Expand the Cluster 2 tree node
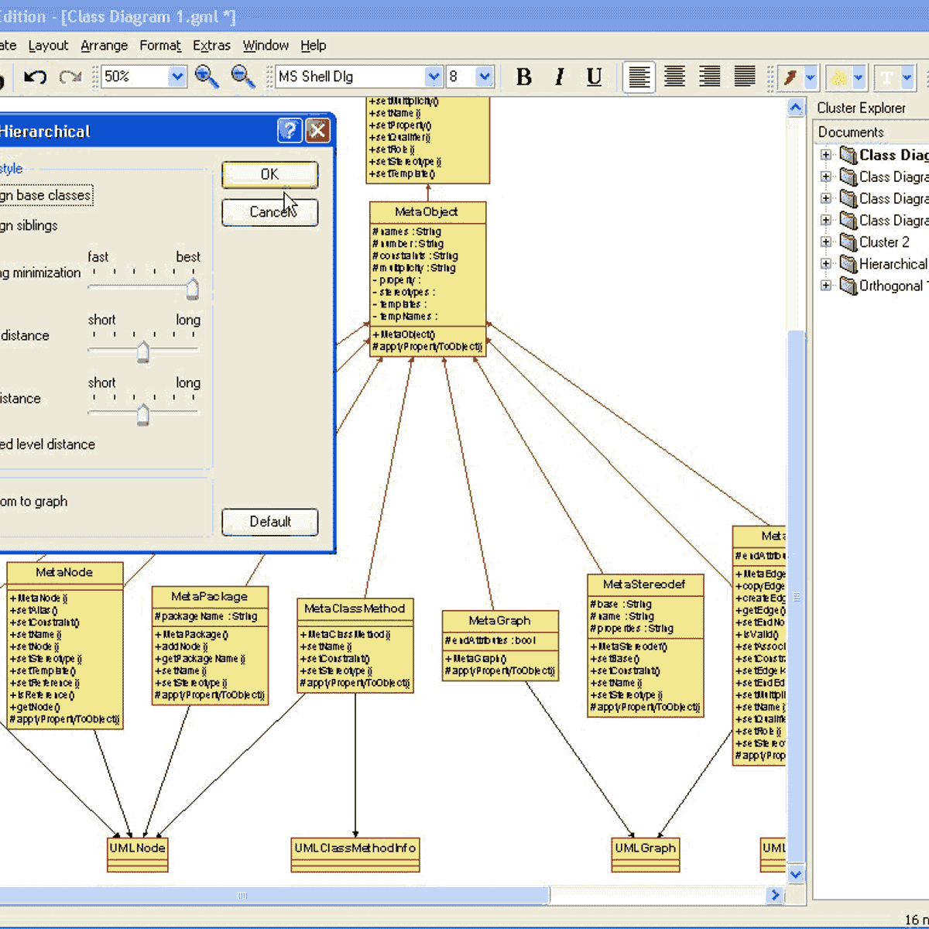This screenshot has width=929, height=929. (826, 242)
